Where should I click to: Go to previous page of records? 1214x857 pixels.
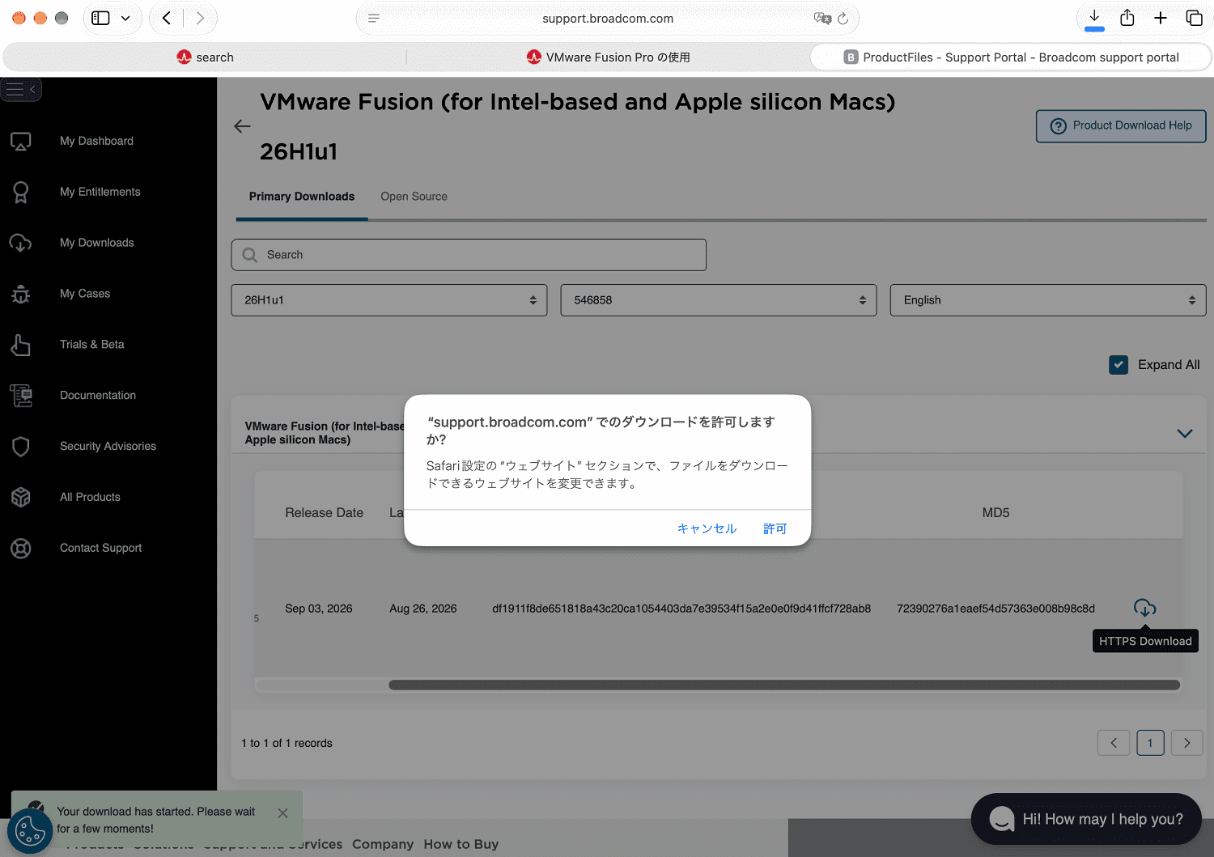[1113, 743]
